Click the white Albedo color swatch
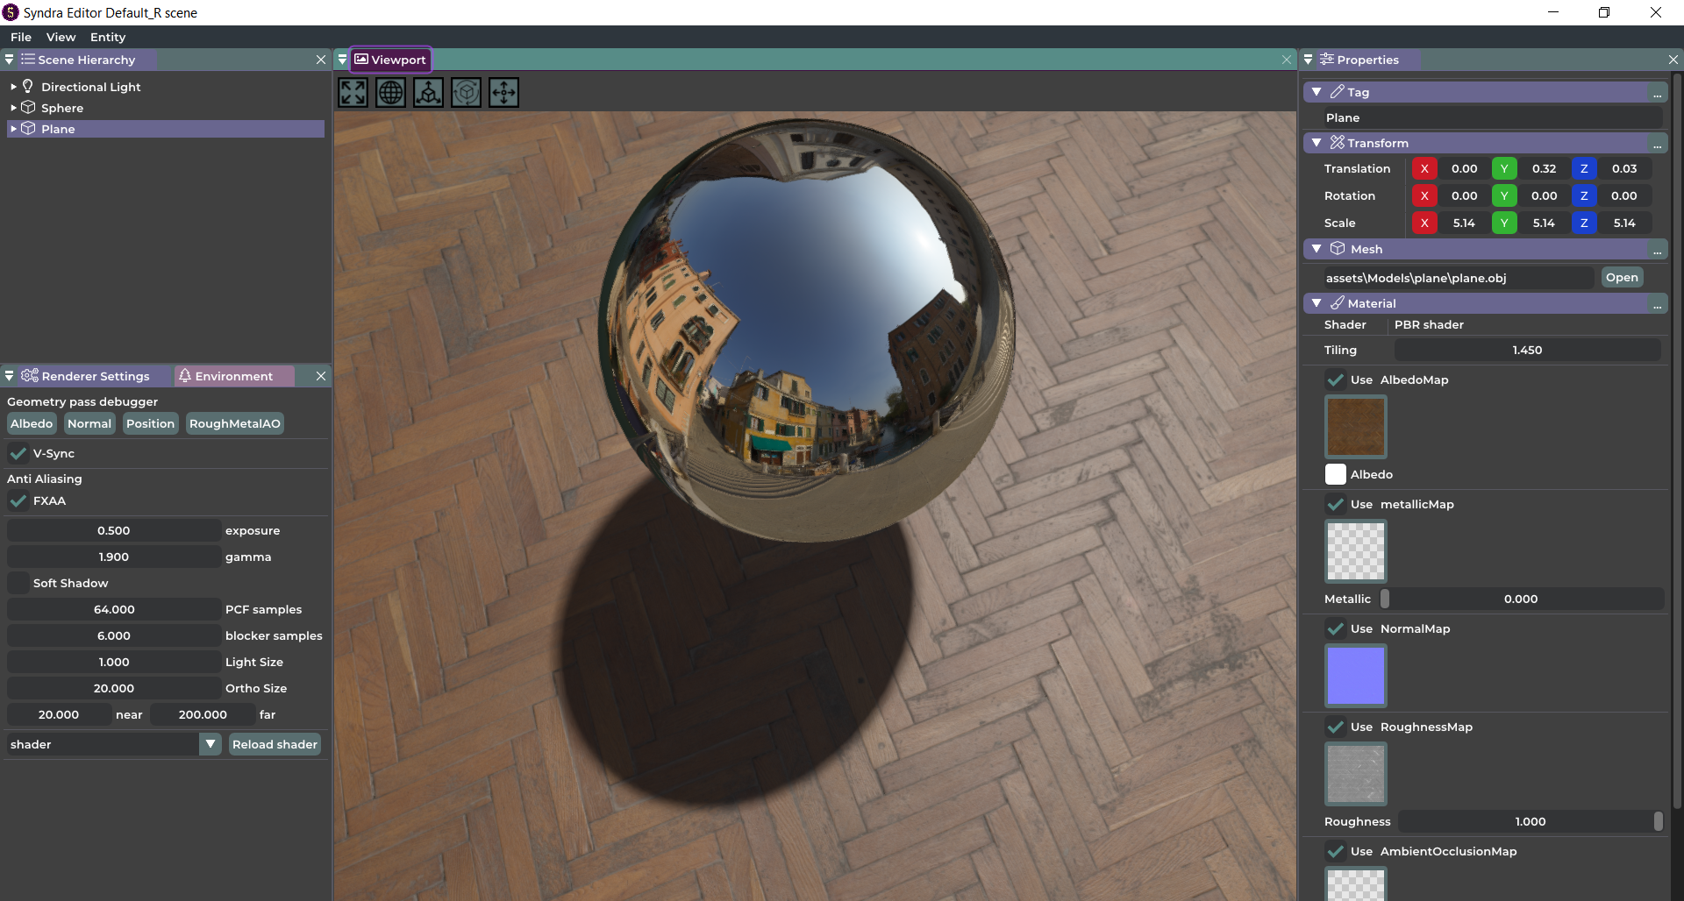Screen dimensions: 1684x901 [x=1336, y=474]
